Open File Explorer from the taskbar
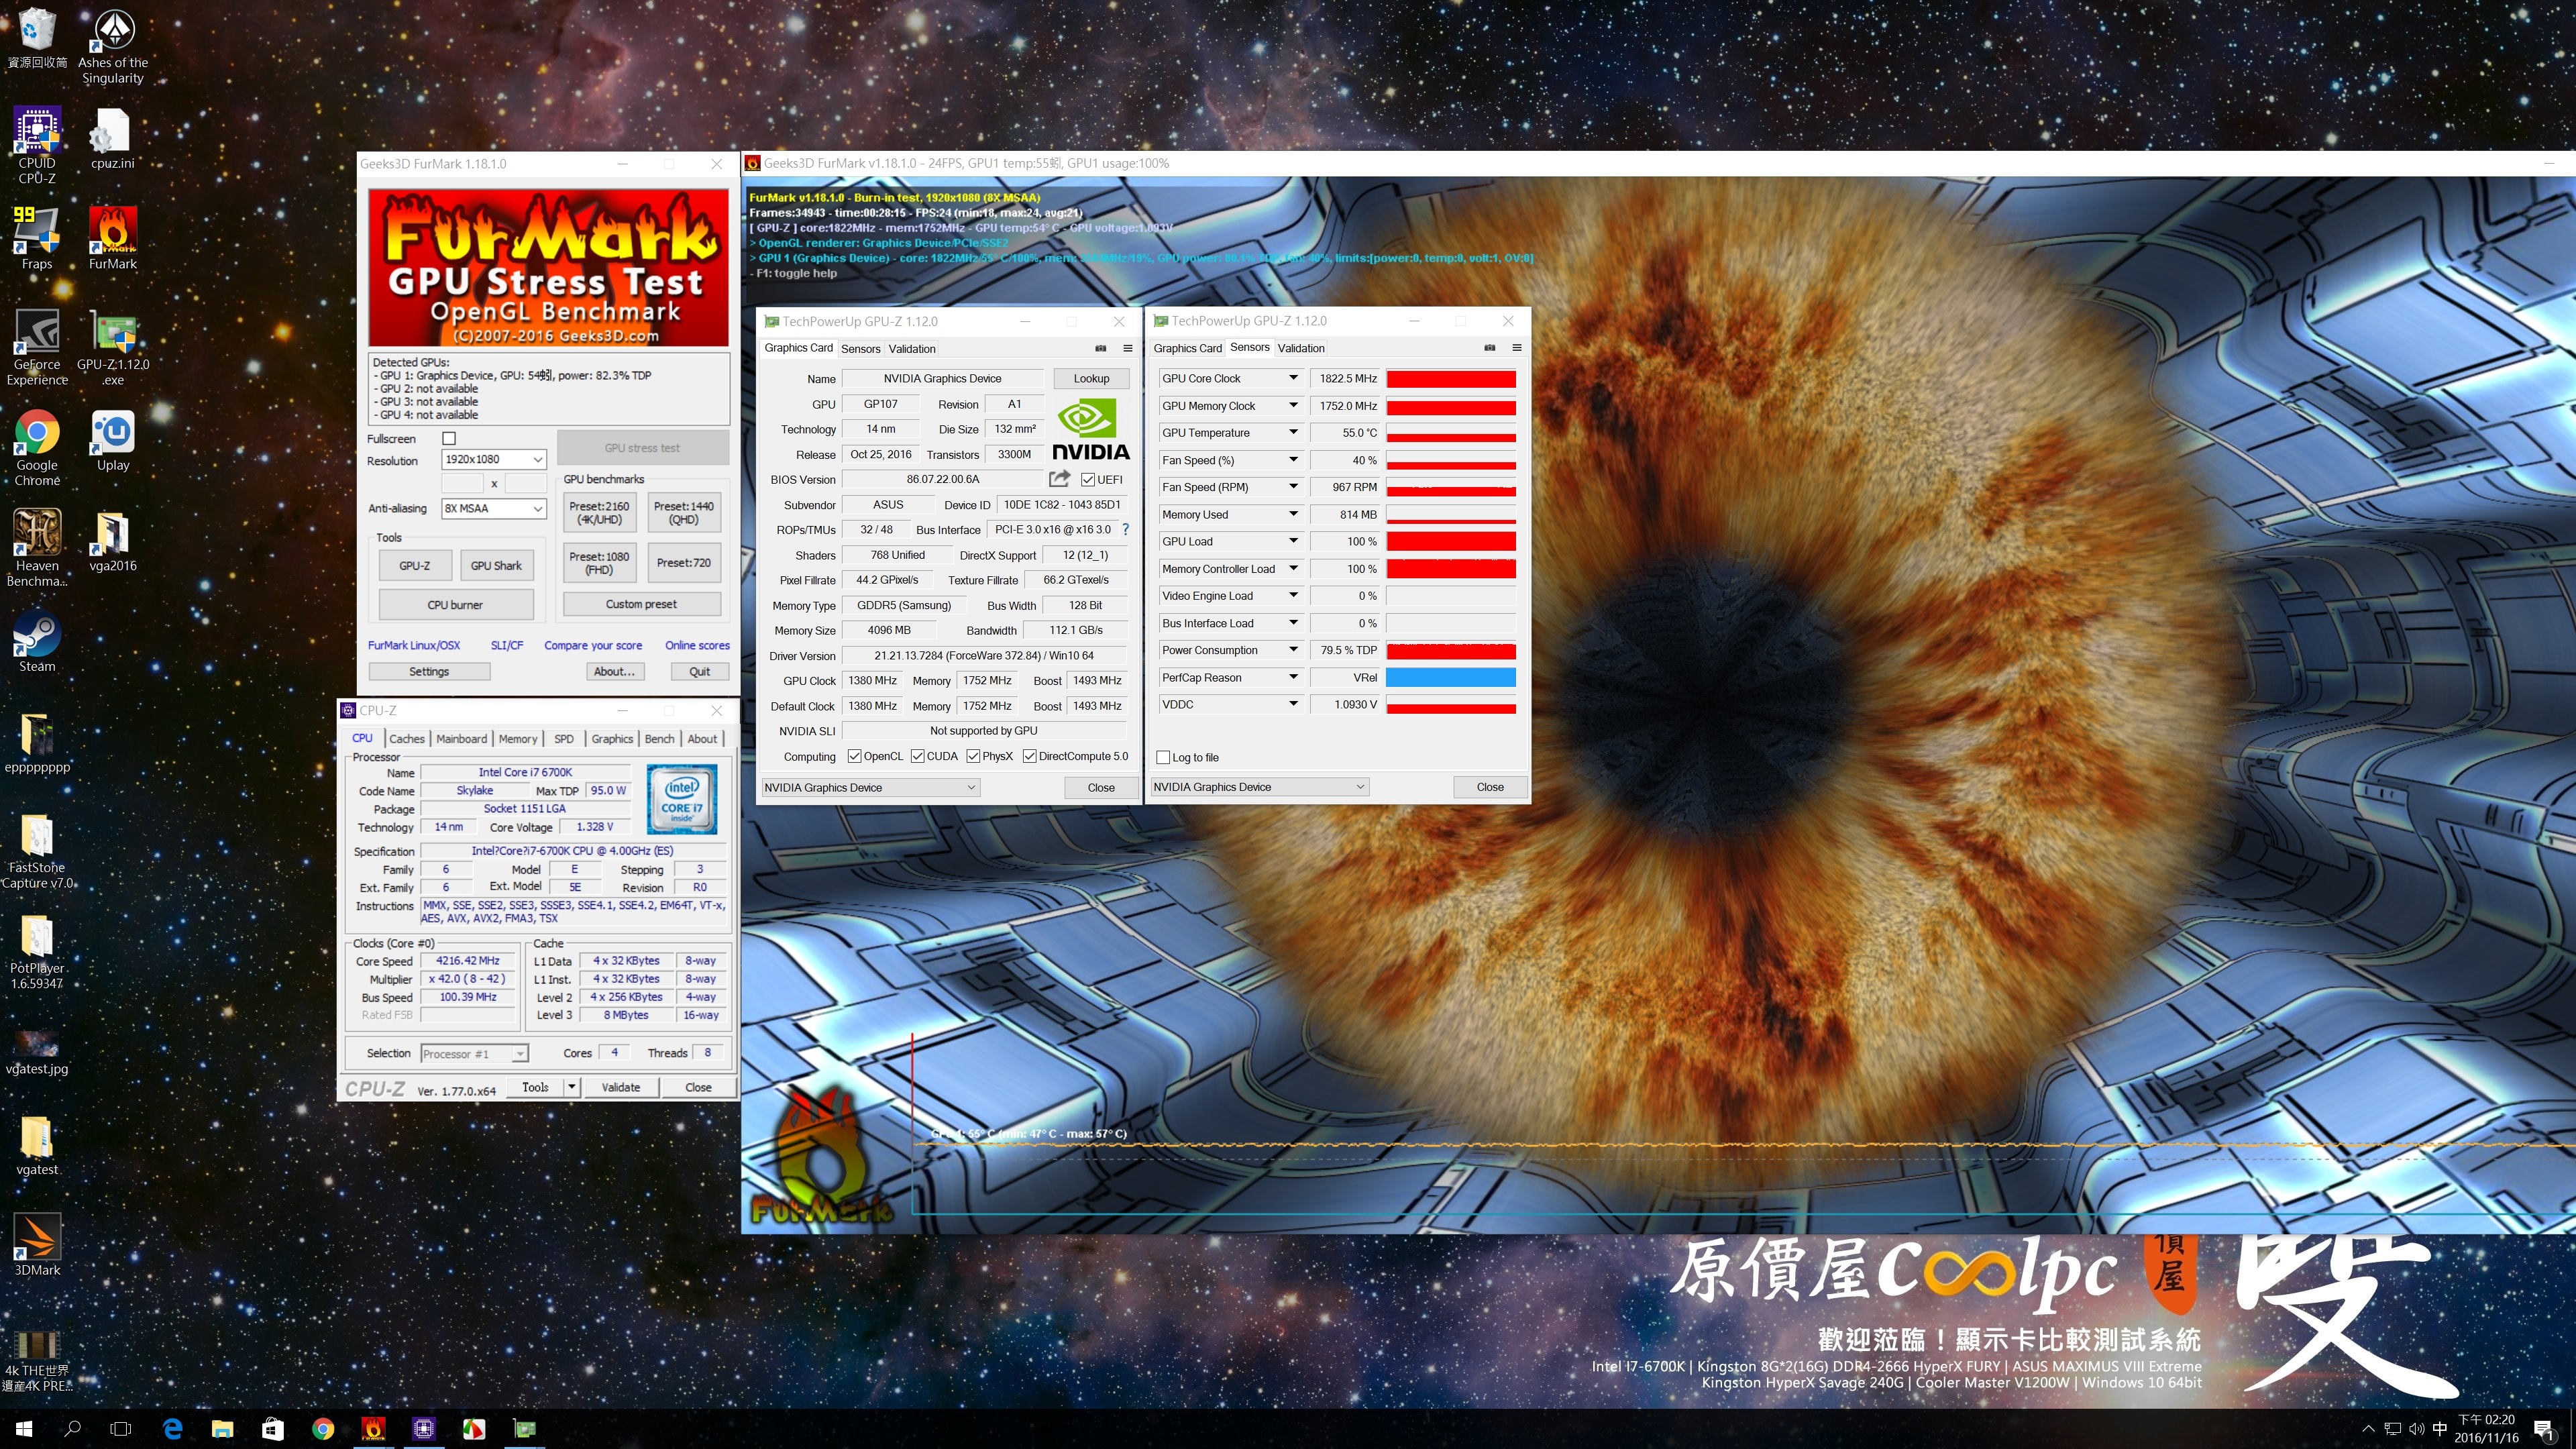 pyautogui.click(x=222, y=1428)
